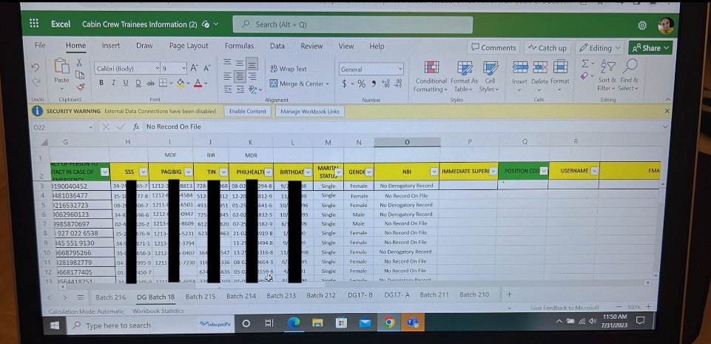Click the O22 Name Box field
Screen dimensions: 711x344
[63, 128]
